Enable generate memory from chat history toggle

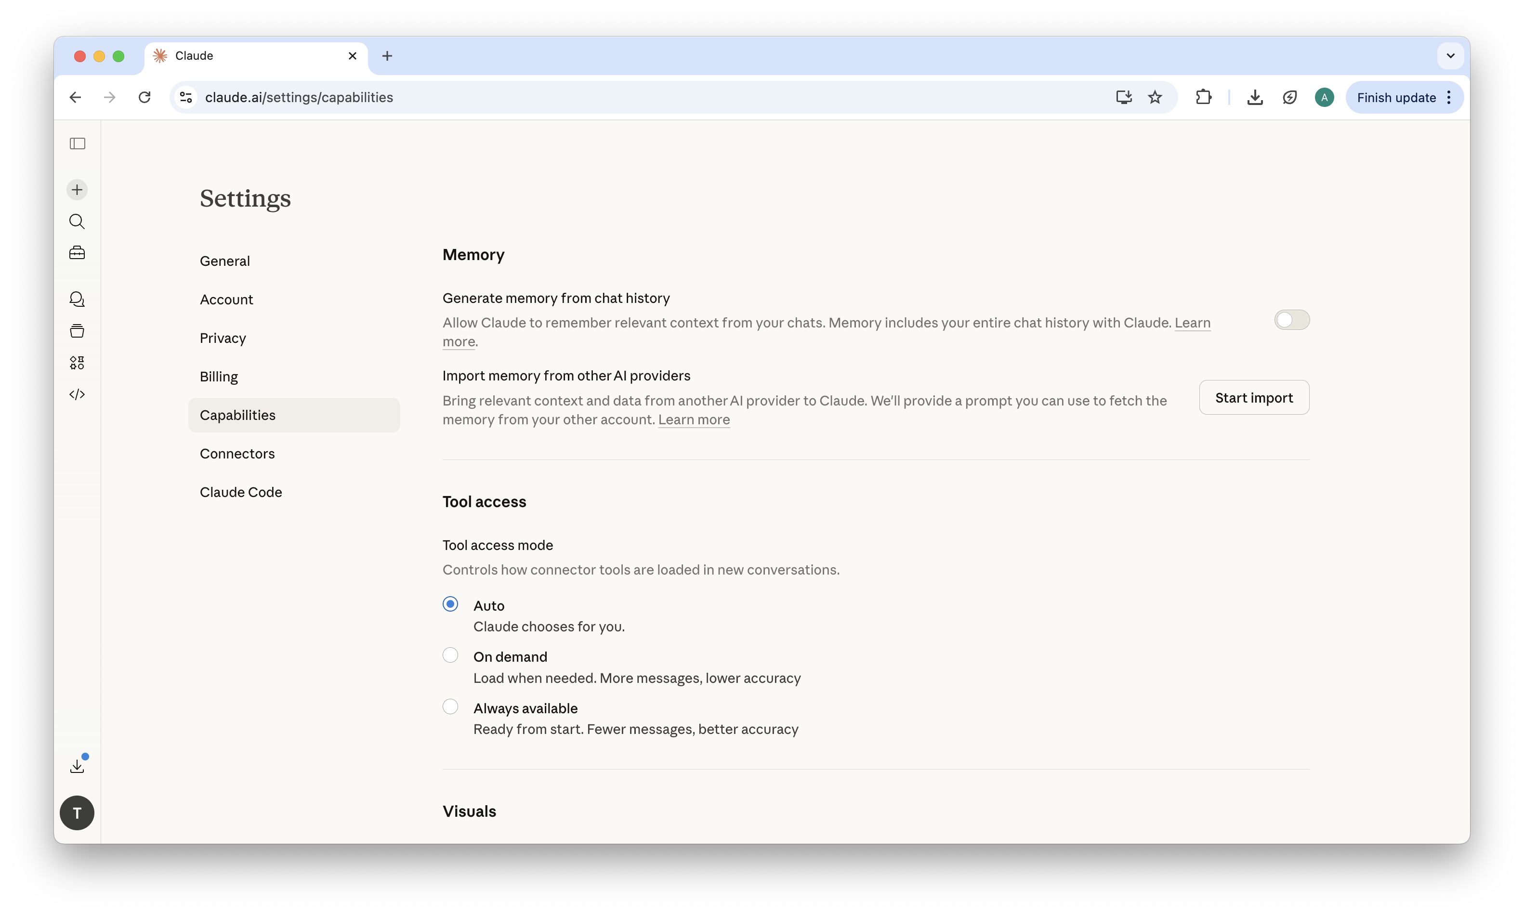point(1291,320)
